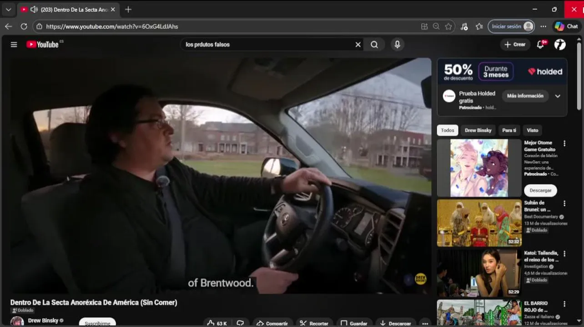This screenshot has width=584, height=327.
Task: Expand the Holded ad details chevron
Action: pyautogui.click(x=558, y=96)
